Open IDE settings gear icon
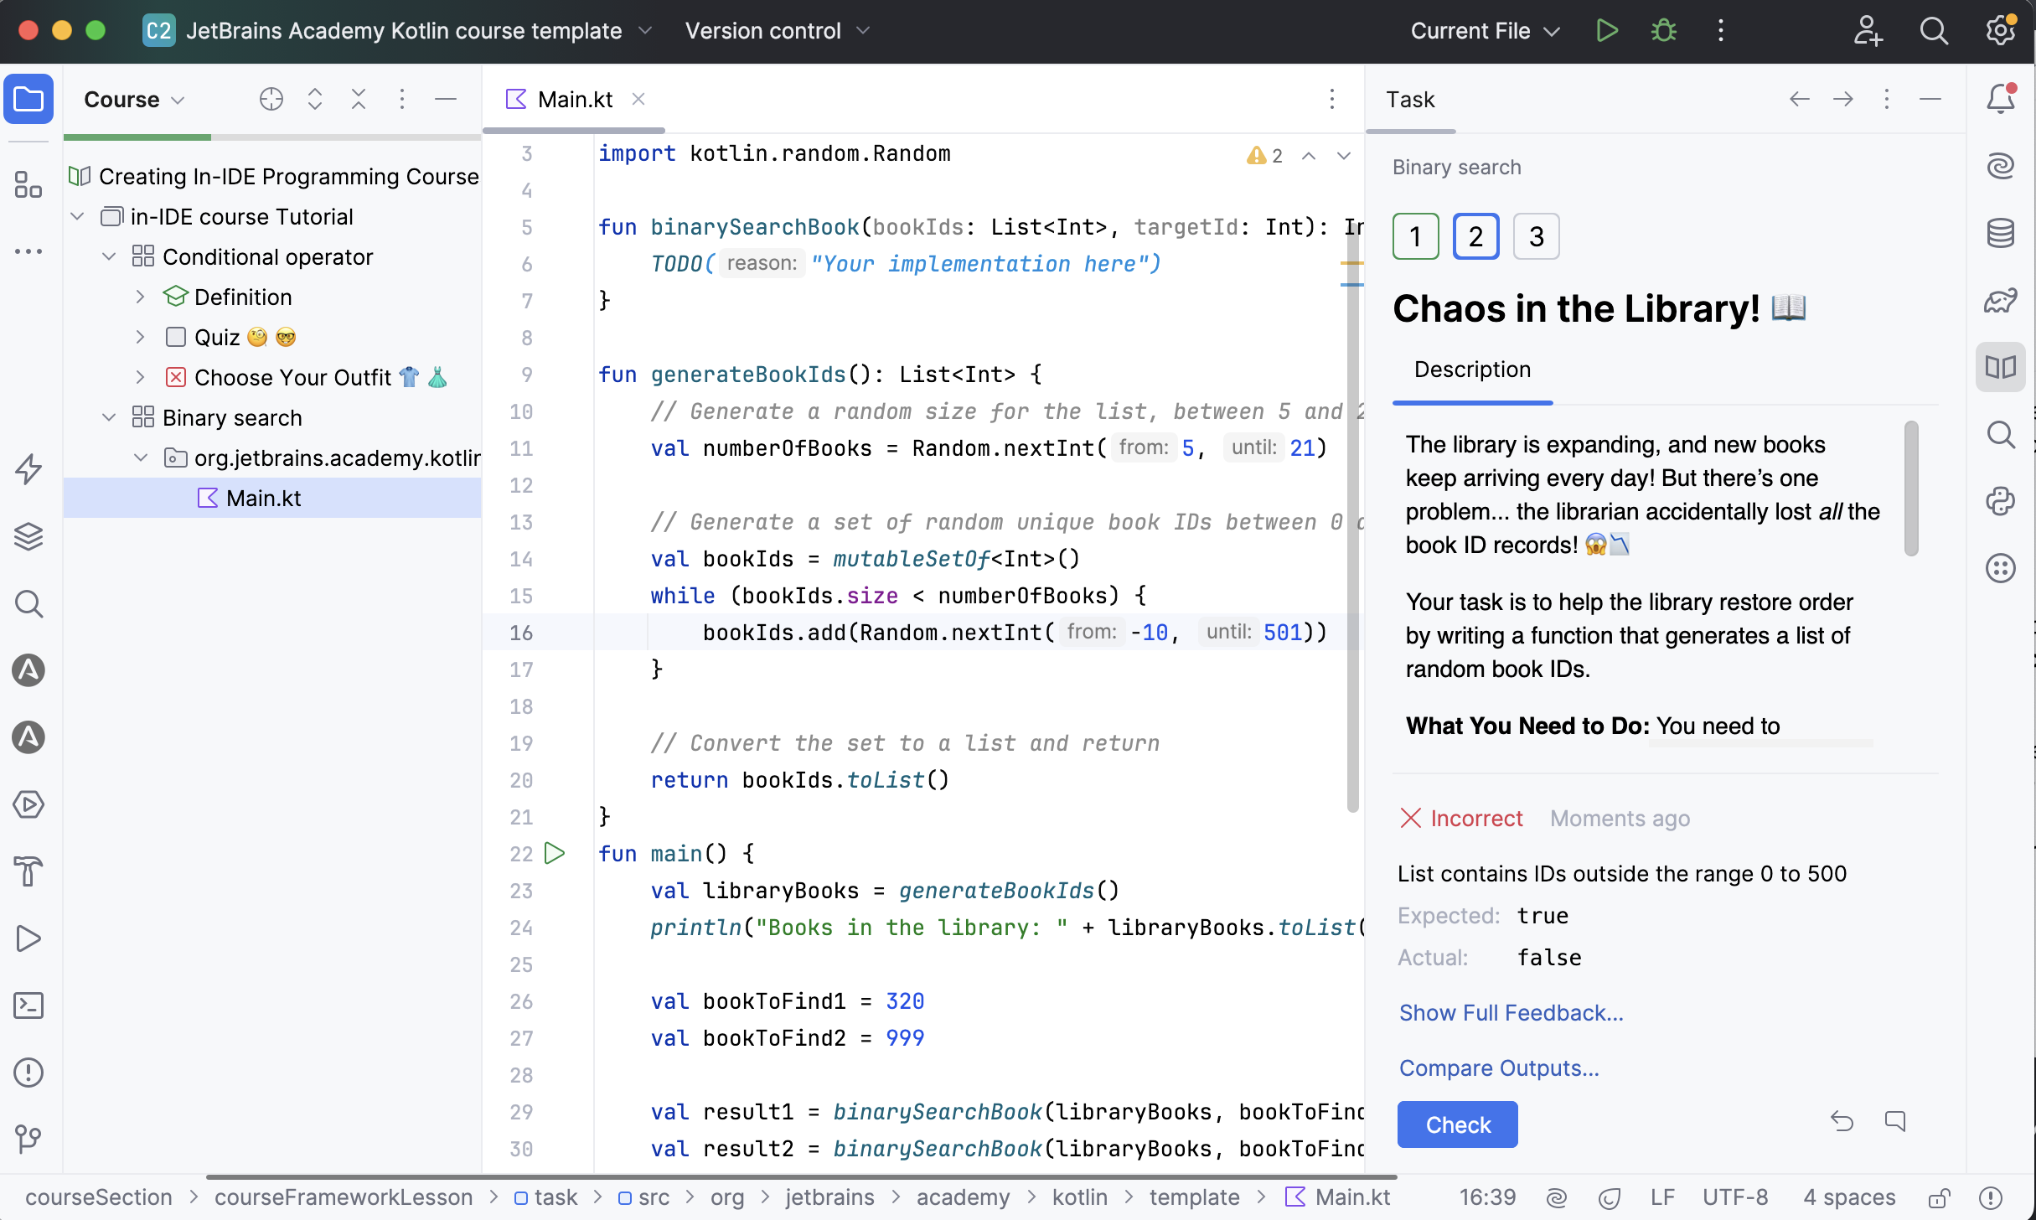The width and height of the screenshot is (2036, 1220). 2001,31
